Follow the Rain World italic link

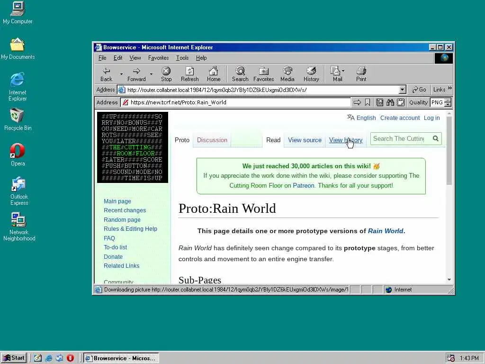tap(386, 231)
